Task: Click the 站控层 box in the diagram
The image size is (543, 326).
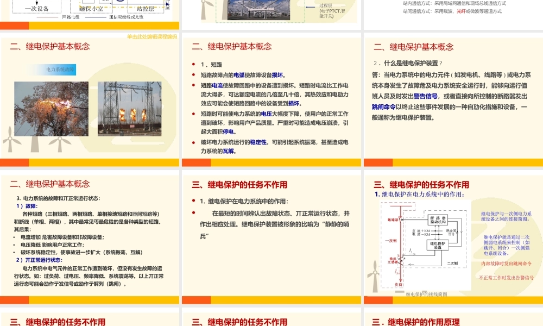Action: pyautogui.click(x=145, y=9)
